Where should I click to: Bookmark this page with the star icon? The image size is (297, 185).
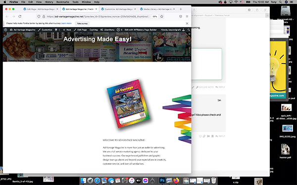click(x=161, y=16)
